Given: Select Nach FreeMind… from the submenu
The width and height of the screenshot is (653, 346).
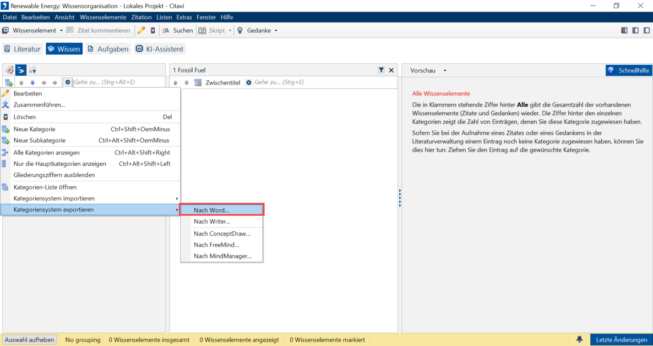Looking at the screenshot, I should tap(216, 245).
